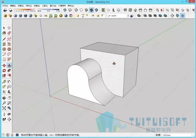Image resolution: width=196 pixels, height=138 pixels.
Task: Select the Zoom magnifier tool
Action: click(4, 103)
